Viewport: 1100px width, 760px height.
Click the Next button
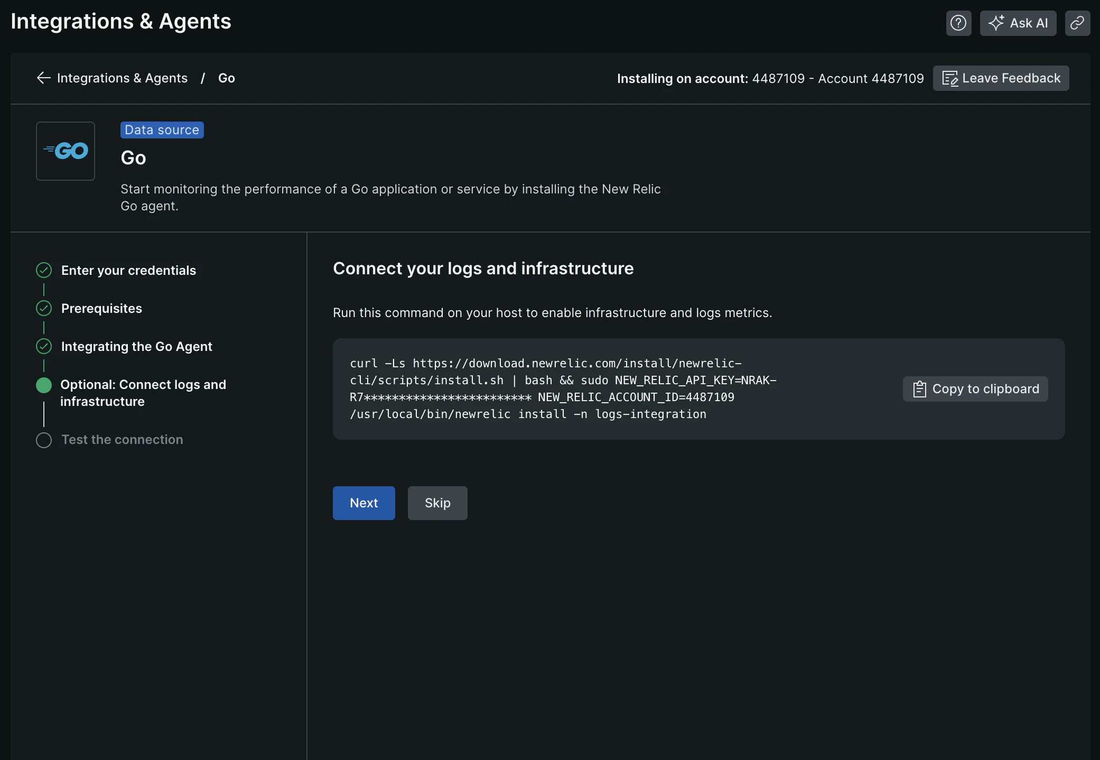click(364, 503)
